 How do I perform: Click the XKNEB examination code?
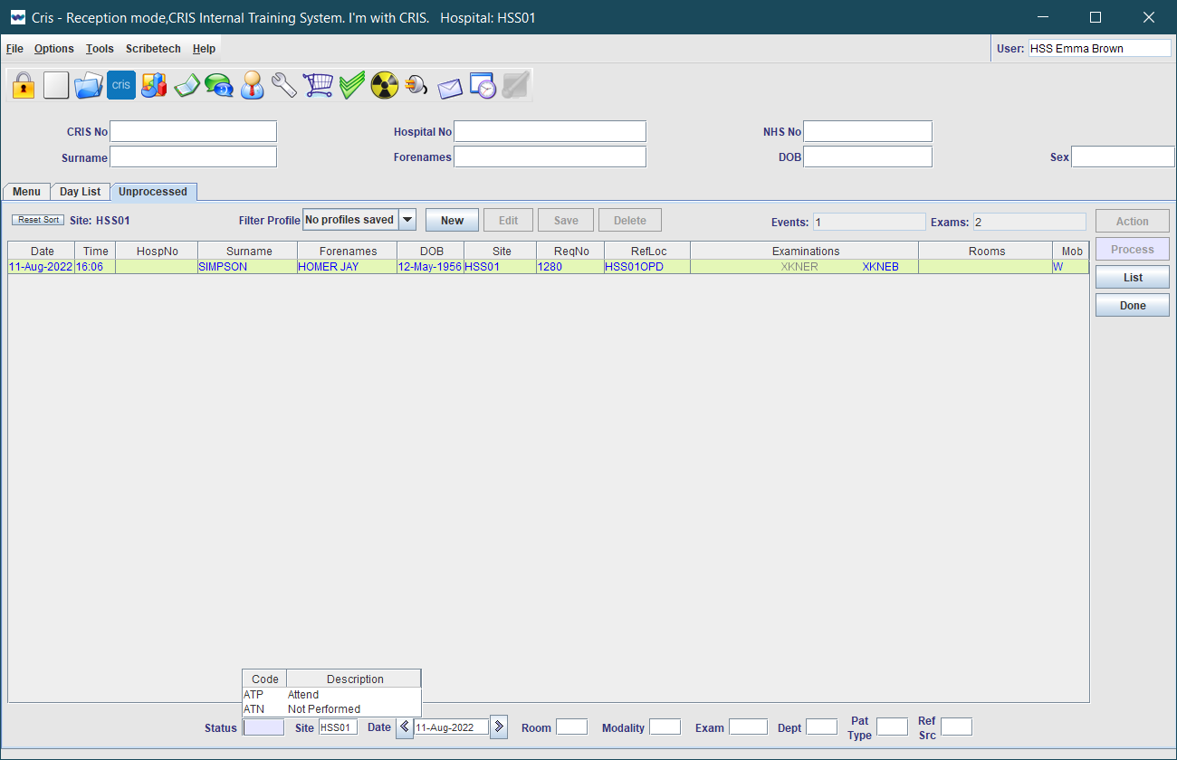tap(880, 267)
